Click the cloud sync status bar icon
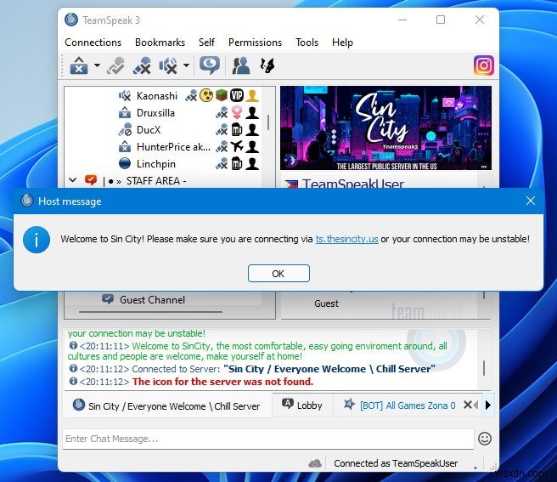This screenshot has width=557, height=482. tap(314, 463)
